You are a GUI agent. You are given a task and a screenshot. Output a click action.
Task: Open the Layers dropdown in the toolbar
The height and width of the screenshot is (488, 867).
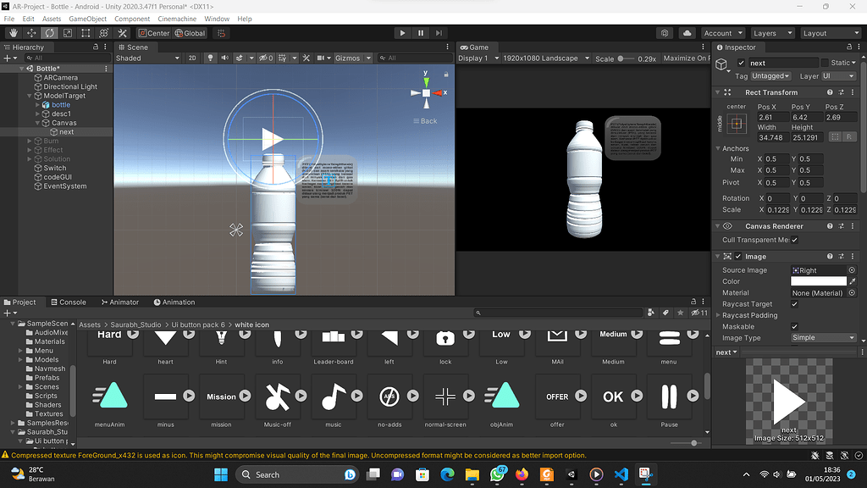point(771,32)
